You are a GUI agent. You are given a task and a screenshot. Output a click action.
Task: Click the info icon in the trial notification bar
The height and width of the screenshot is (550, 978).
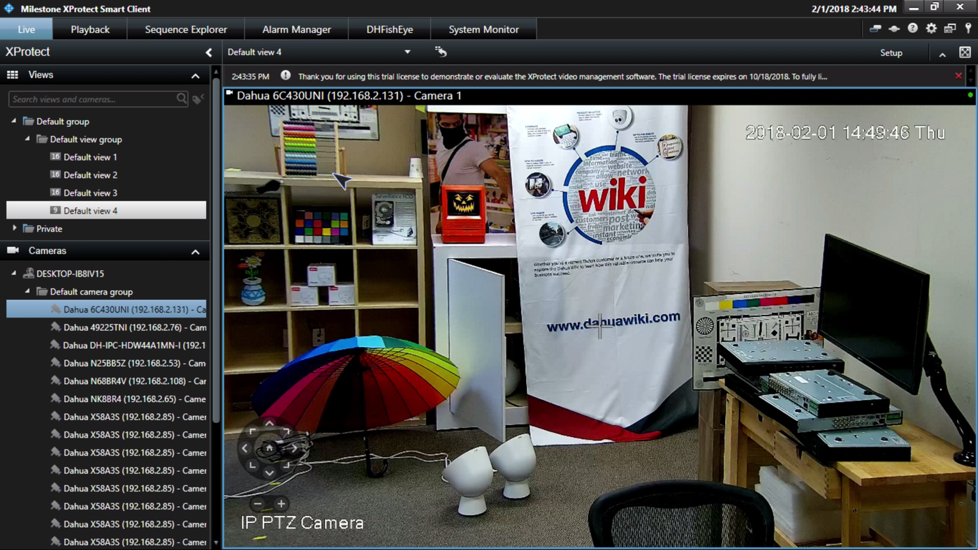pos(286,75)
